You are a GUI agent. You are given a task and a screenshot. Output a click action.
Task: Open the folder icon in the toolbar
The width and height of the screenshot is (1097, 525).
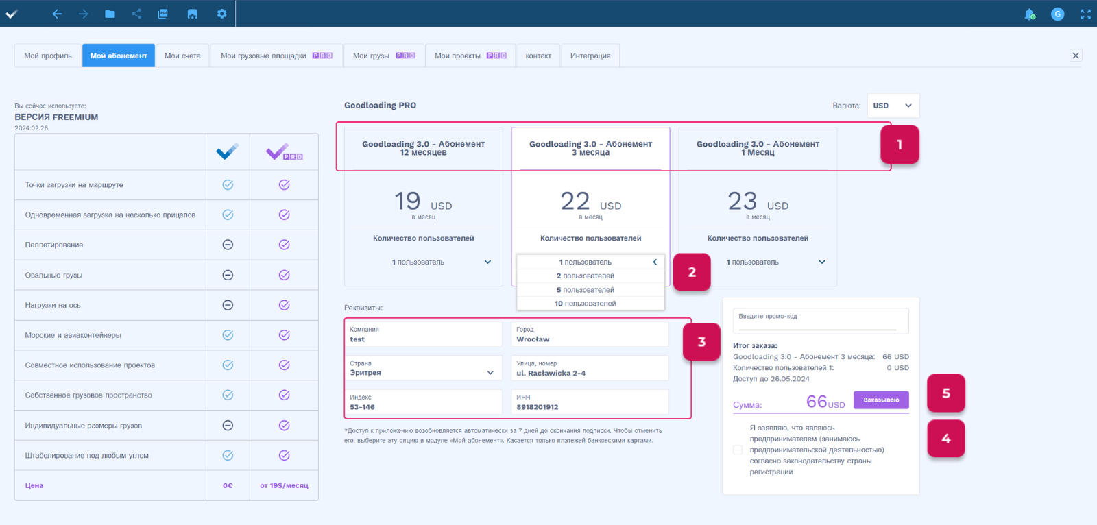point(110,14)
